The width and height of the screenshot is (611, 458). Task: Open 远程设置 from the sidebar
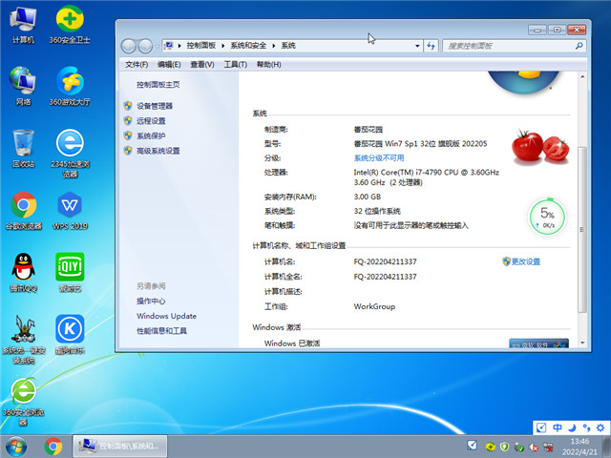pyautogui.click(x=151, y=121)
